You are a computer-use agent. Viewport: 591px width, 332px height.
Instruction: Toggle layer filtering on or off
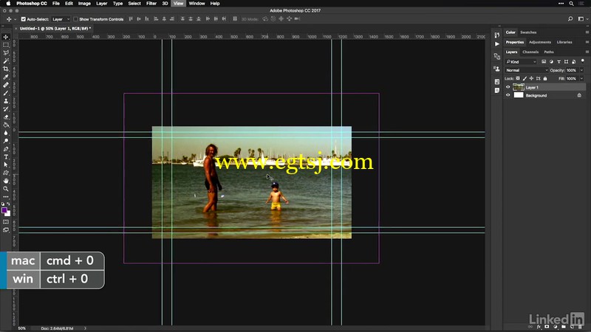(583, 61)
